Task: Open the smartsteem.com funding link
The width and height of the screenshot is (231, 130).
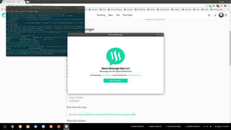Action: [x=134, y=75]
